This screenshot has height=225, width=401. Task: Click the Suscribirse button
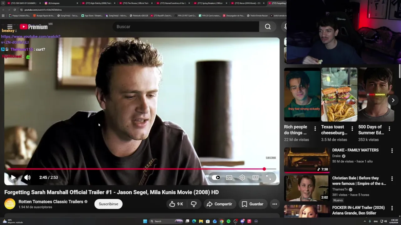click(x=108, y=204)
